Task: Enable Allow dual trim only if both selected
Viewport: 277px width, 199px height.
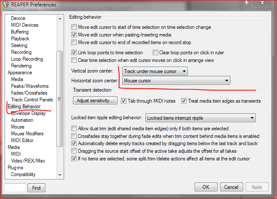Action: pyautogui.click(x=74, y=128)
